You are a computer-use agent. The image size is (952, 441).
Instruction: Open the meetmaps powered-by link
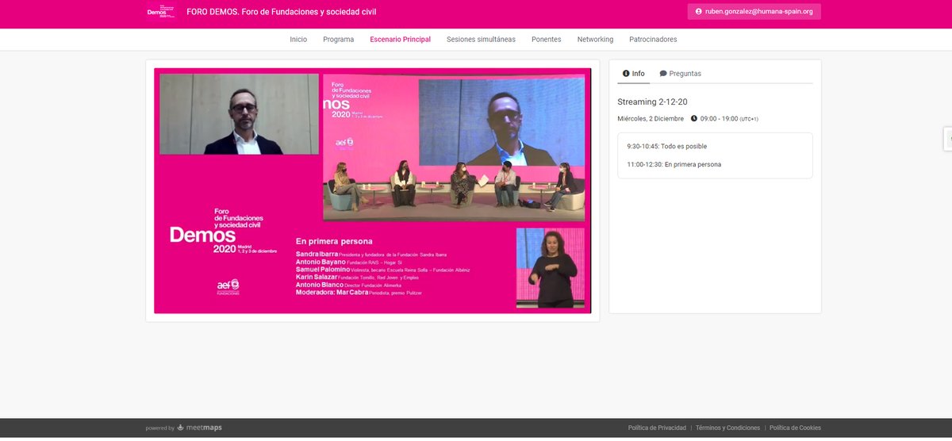click(199, 428)
